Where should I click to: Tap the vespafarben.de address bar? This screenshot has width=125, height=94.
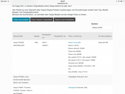pos(62,4)
